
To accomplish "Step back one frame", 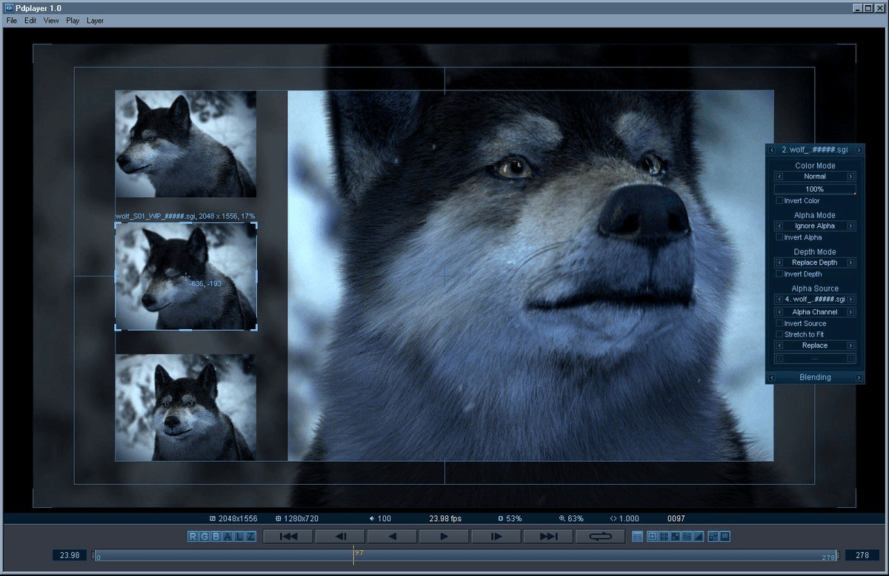I will pyautogui.click(x=340, y=537).
